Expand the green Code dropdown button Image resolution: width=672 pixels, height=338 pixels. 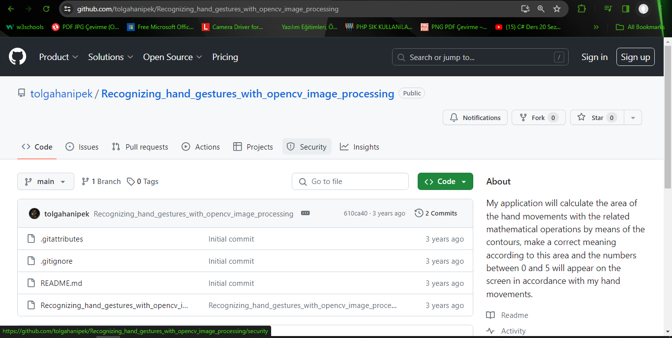click(445, 182)
